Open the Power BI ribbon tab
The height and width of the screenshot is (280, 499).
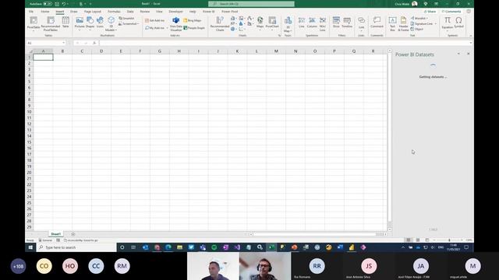click(x=209, y=12)
